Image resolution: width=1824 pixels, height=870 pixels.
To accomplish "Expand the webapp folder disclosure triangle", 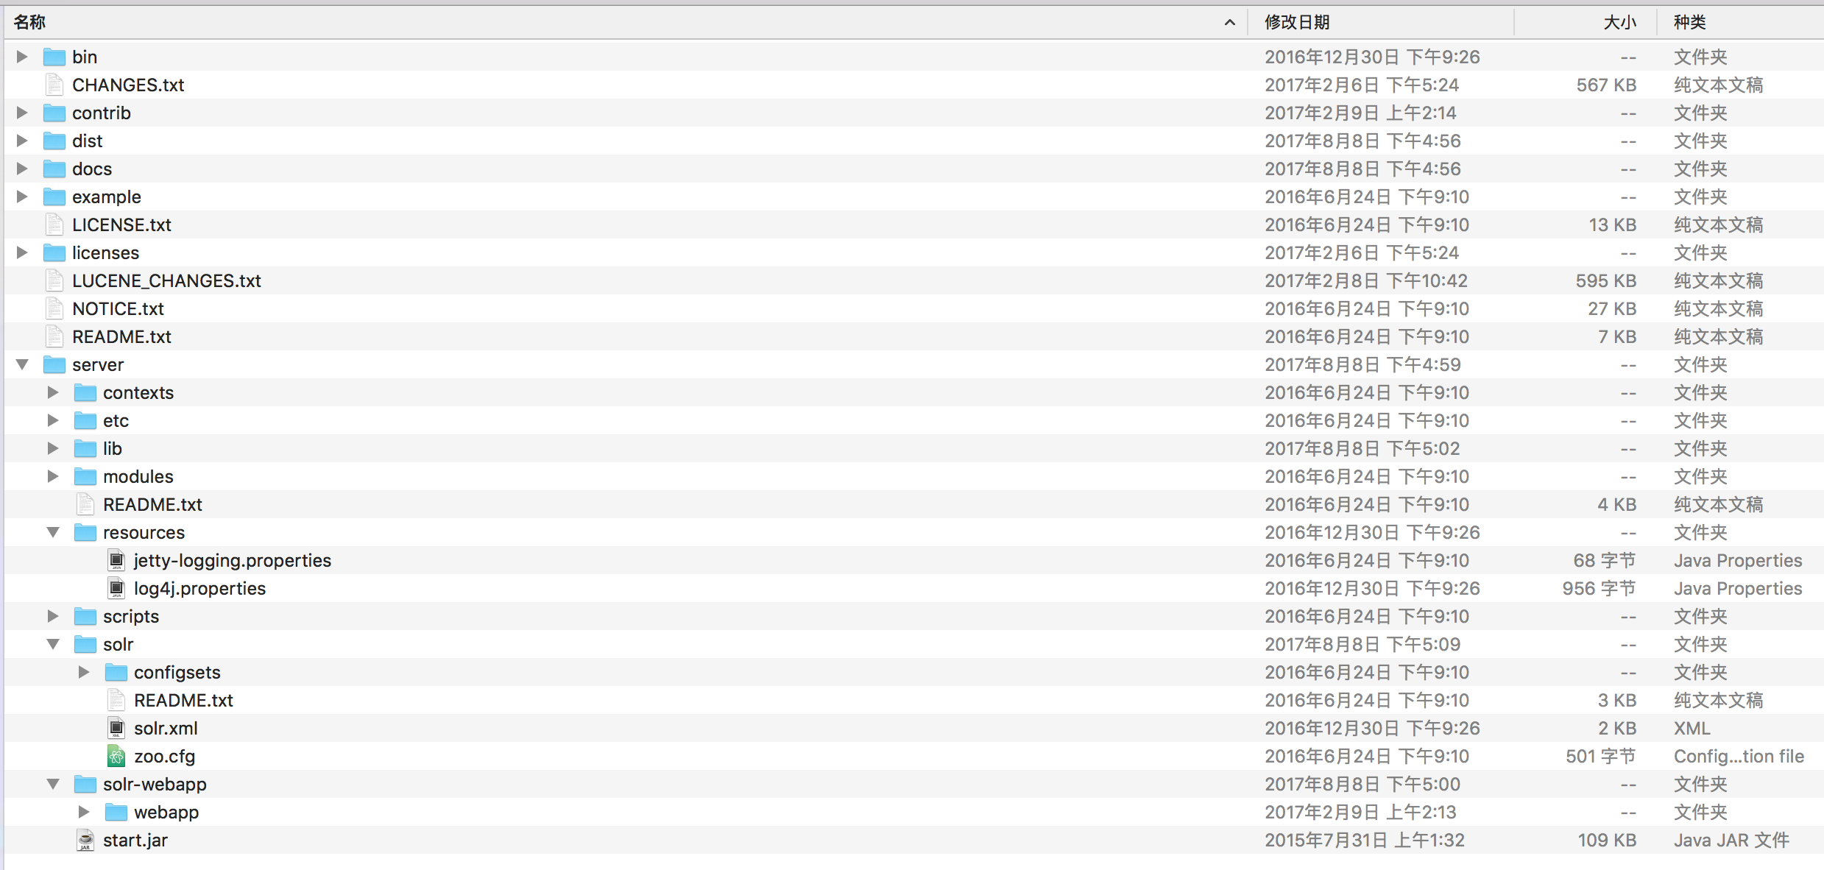I will [84, 812].
